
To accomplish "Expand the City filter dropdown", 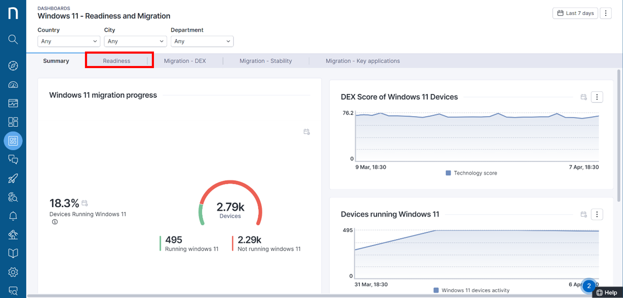I will pyautogui.click(x=135, y=41).
